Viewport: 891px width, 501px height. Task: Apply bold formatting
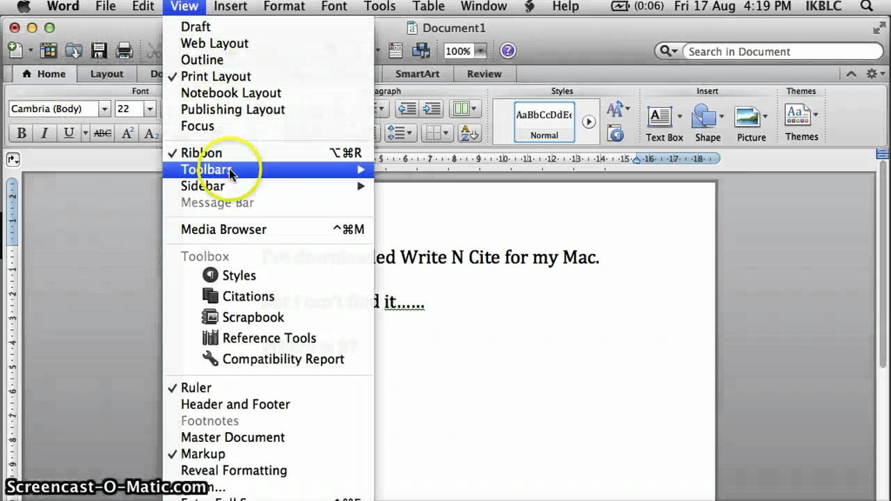point(22,134)
